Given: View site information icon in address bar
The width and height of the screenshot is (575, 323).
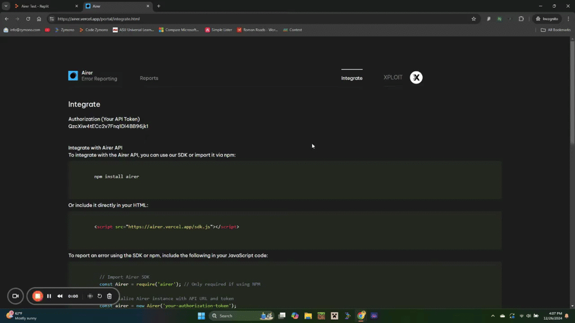Looking at the screenshot, I should (x=52, y=19).
